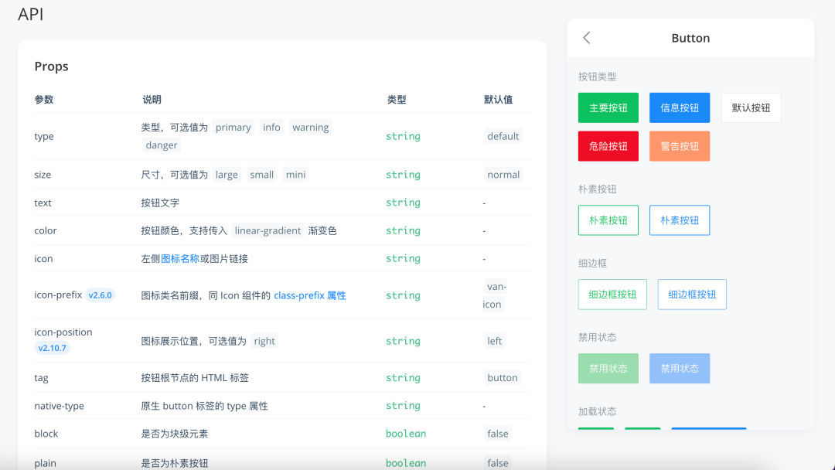Go back using the arrow beside Button title

point(586,38)
